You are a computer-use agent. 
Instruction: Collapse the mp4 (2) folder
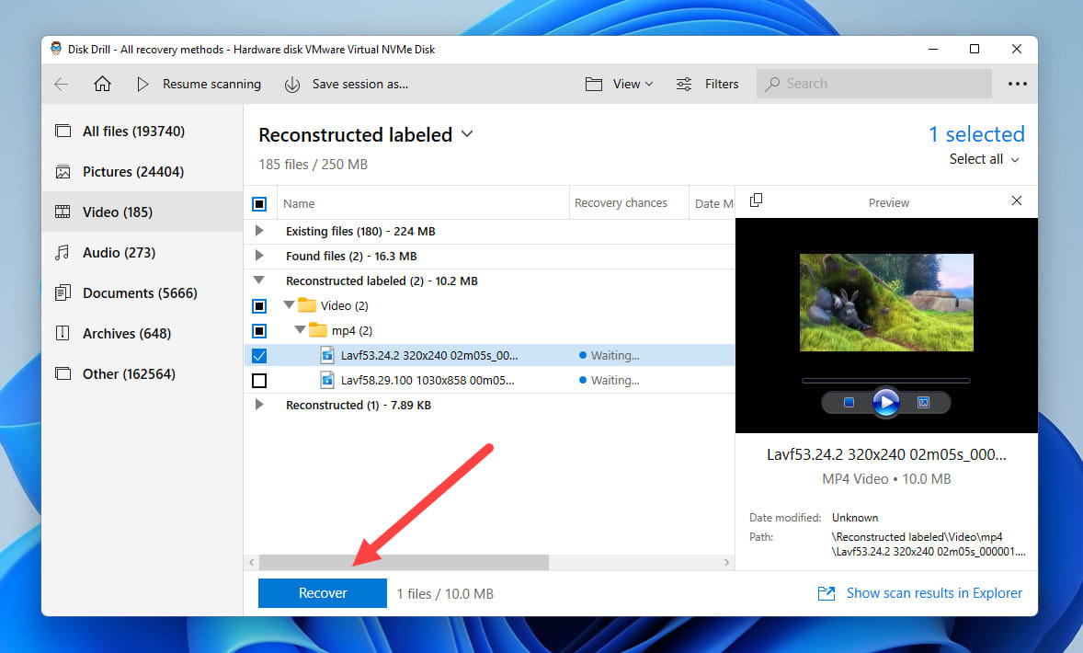tap(301, 329)
